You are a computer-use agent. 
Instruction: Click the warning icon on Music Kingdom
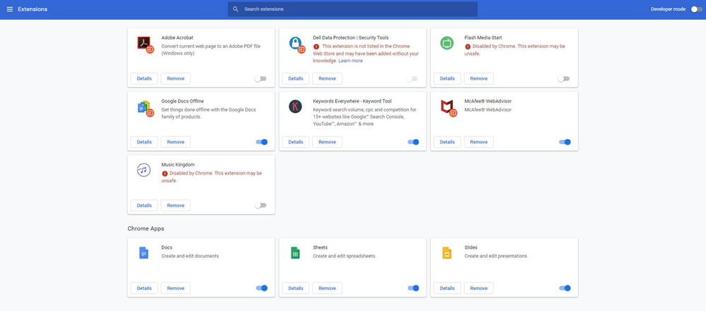click(x=165, y=173)
